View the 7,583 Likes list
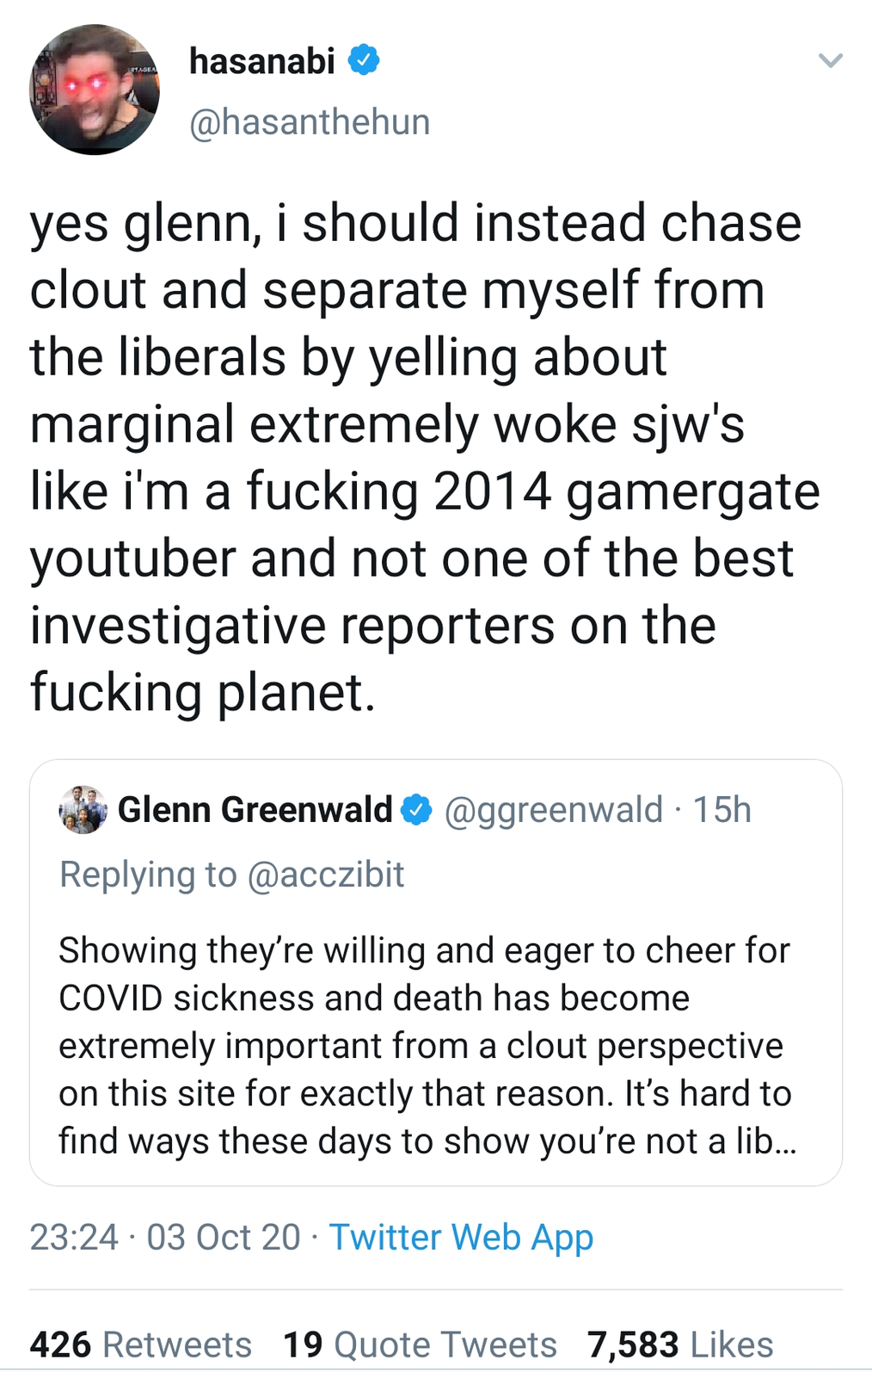872x1391 pixels. click(x=680, y=1344)
